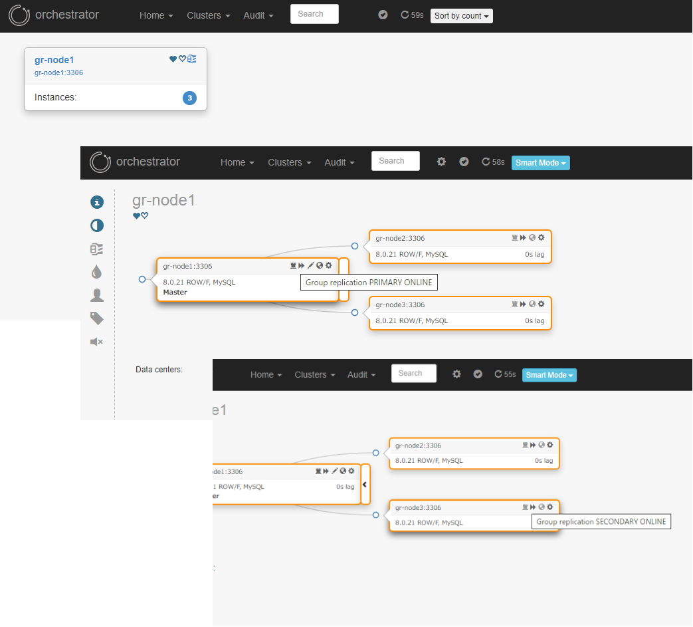Click the pencil icon on the master node in the 55s view
Viewport: 693px width, 627px height.
tap(335, 471)
